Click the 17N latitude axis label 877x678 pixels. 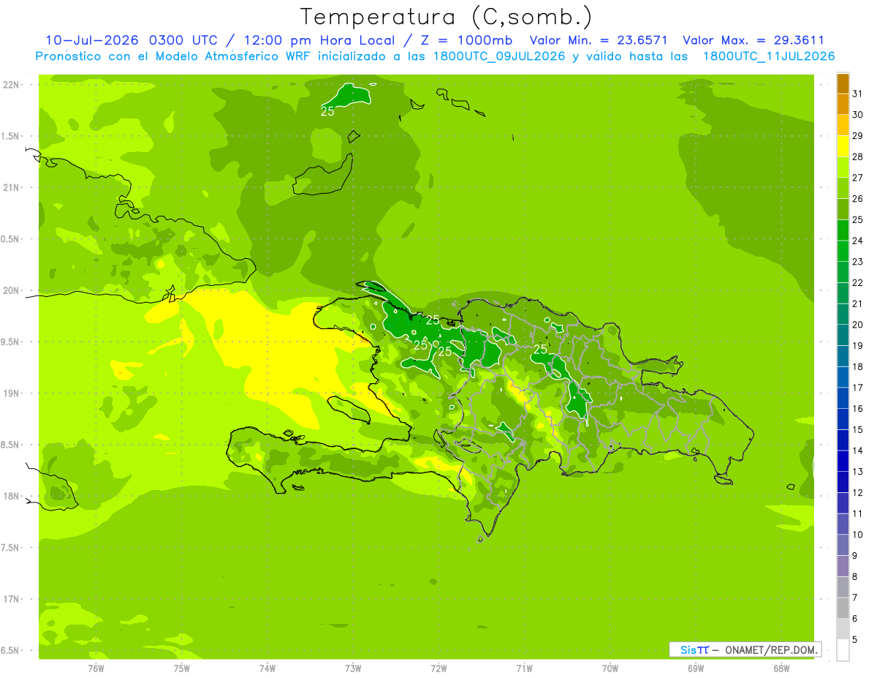(x=12, y=599)
